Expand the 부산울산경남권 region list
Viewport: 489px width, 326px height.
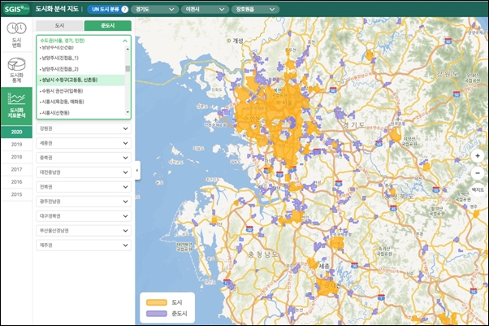click(84, 231)
